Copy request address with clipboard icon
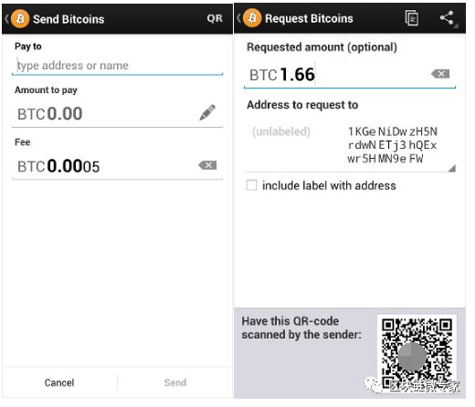Screen dimensions: 475x407 [x=412, y=18]
